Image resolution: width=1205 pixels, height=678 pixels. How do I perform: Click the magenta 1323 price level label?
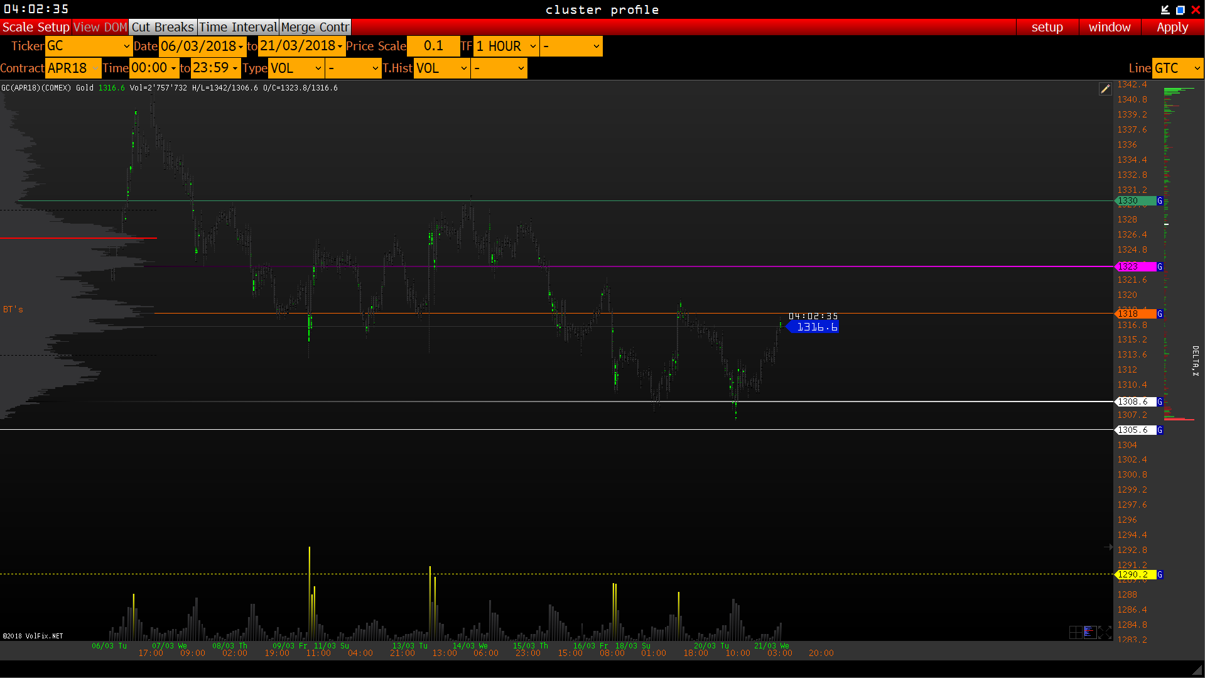pos(1135,267)
